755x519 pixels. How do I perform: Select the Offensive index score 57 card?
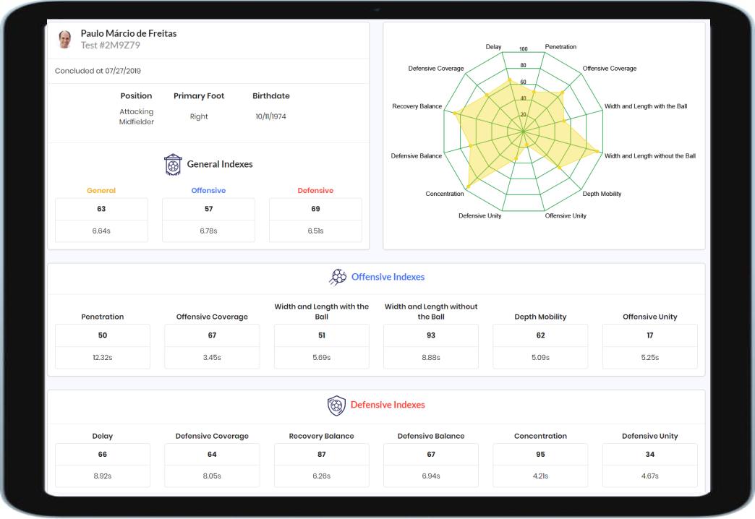tap(208, 220)
